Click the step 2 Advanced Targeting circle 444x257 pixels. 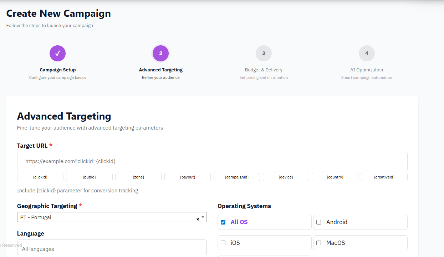point(160,54)
